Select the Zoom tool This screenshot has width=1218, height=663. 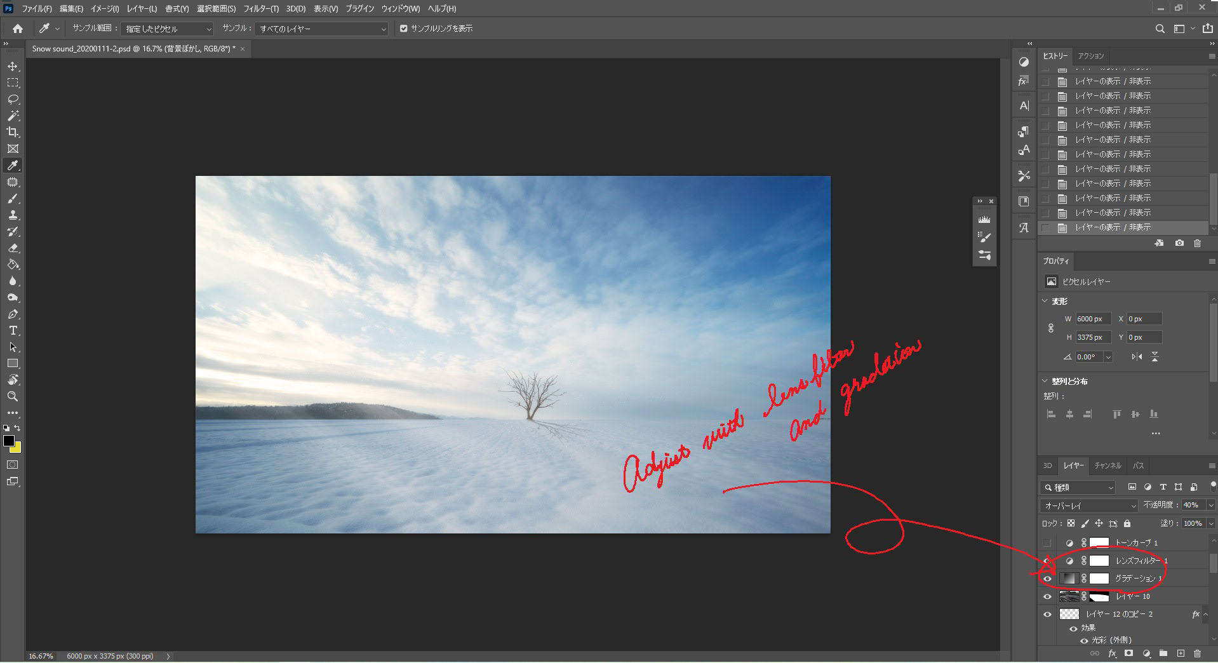click(13, 396)
